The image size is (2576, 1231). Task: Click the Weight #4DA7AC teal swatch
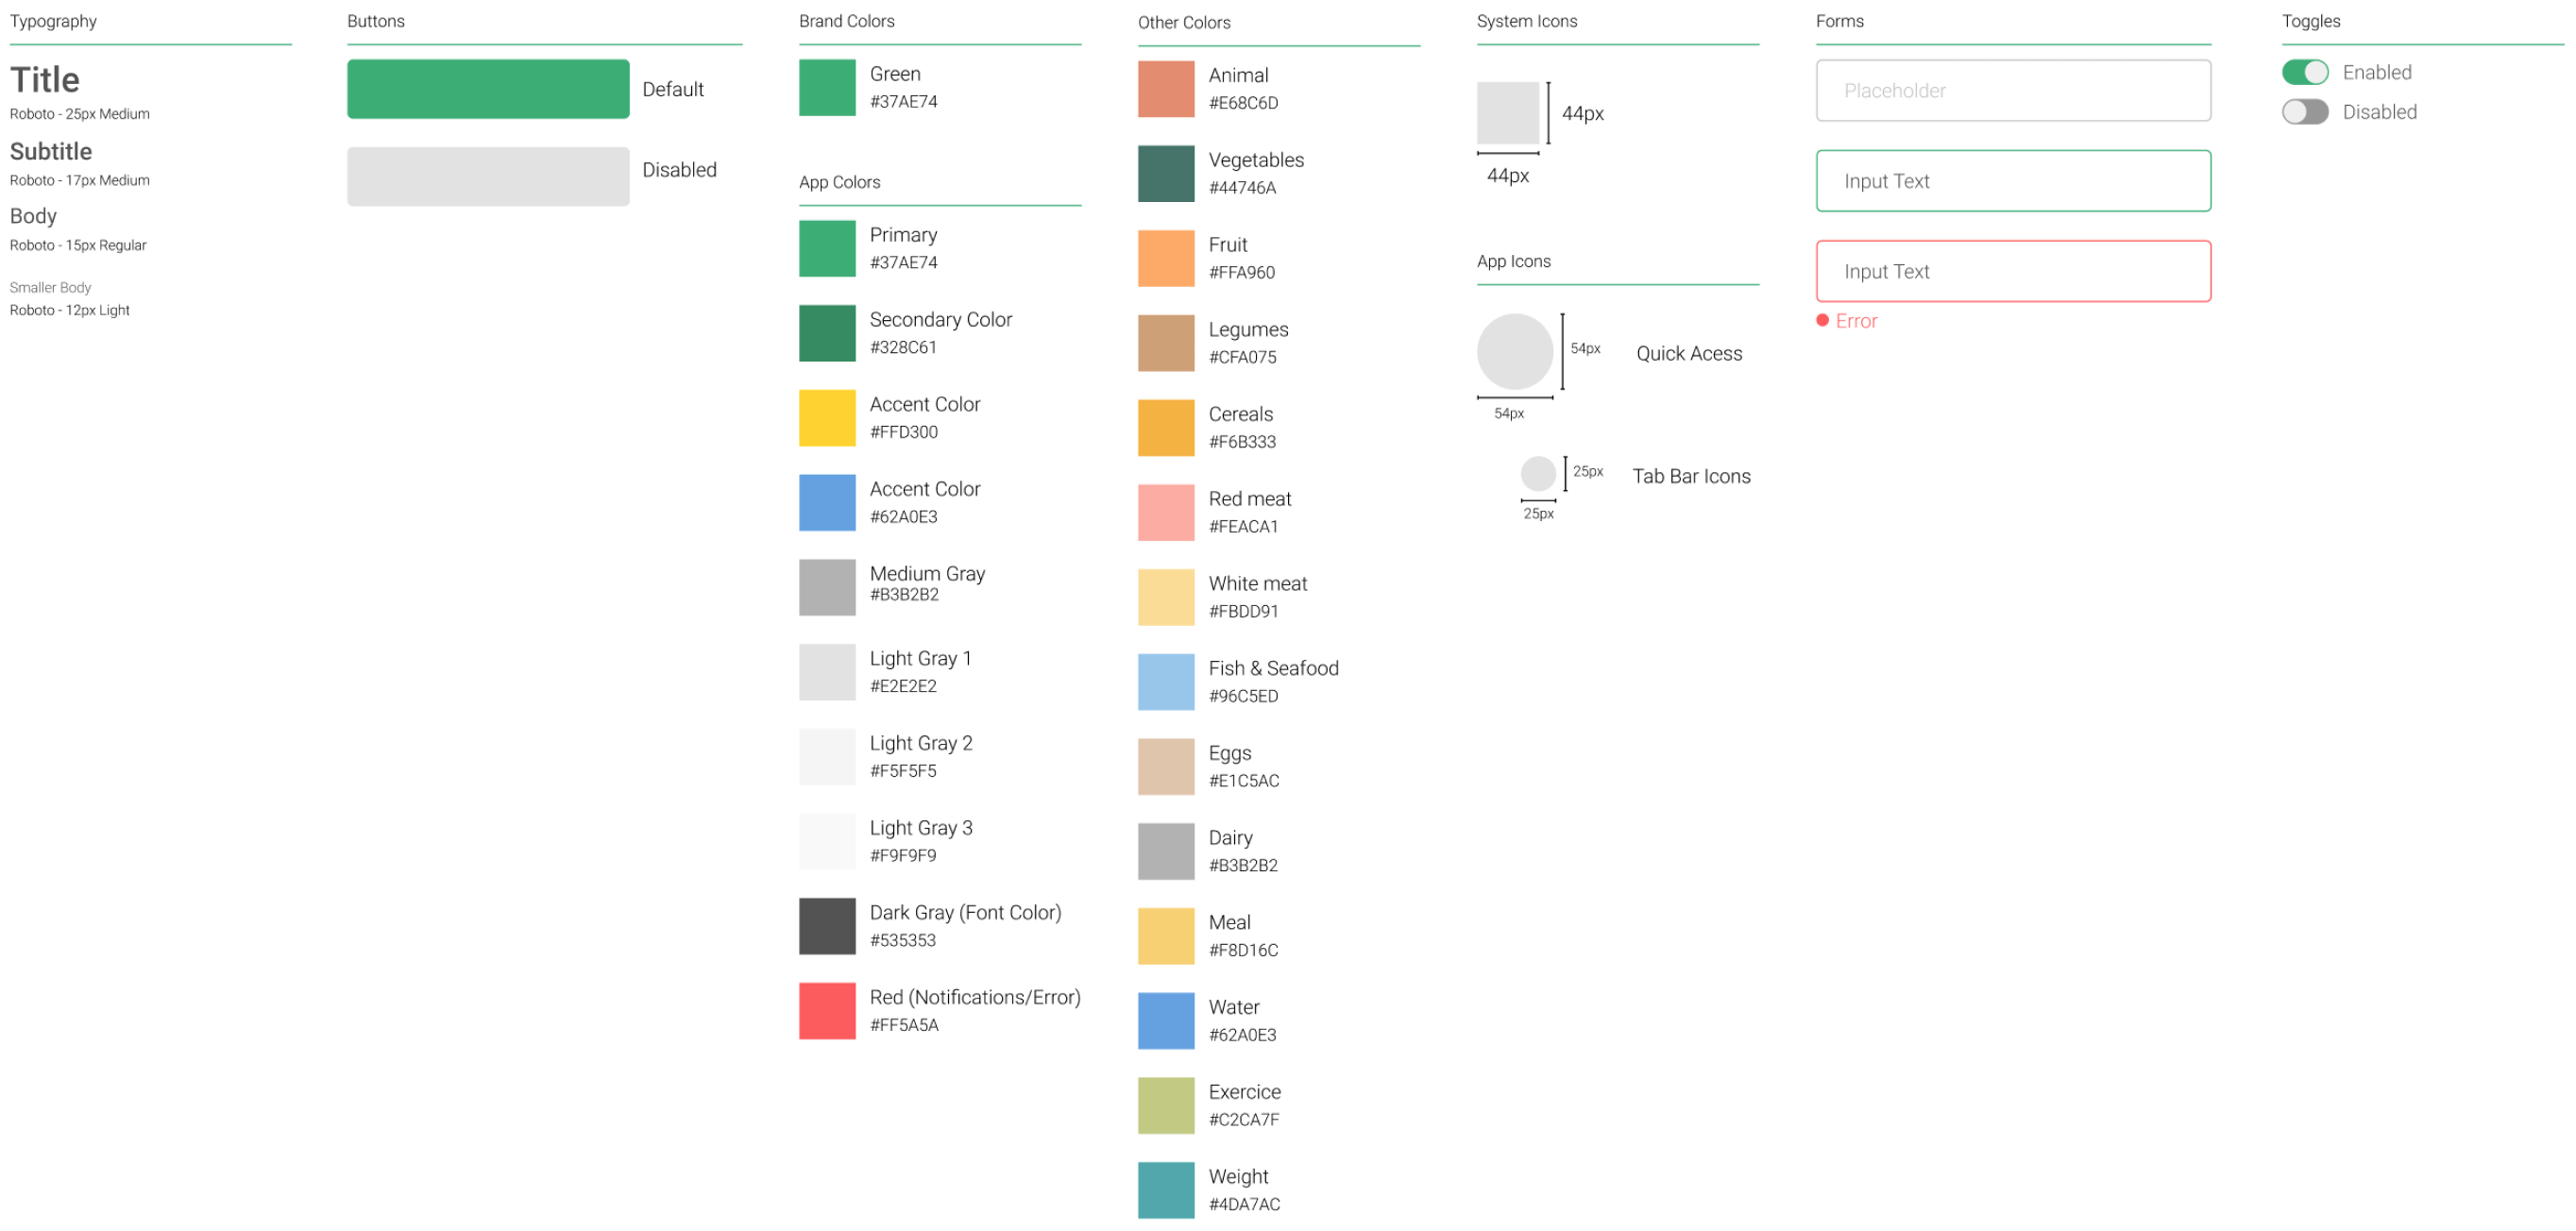pos(1165,1189)
